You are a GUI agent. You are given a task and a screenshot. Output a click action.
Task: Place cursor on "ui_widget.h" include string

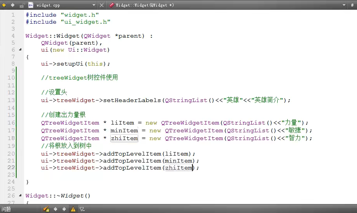click(x=86, y=22)
